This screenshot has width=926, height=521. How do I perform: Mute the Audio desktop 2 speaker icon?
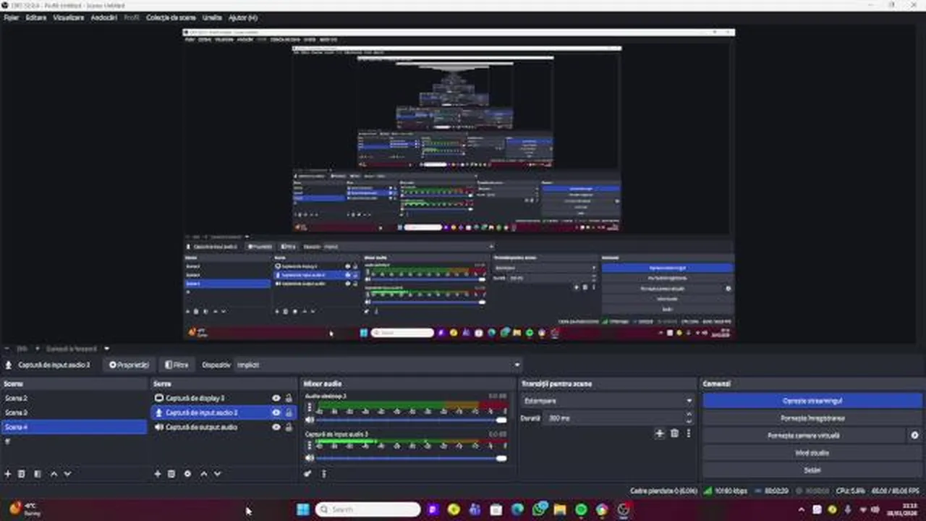(310, 420)
